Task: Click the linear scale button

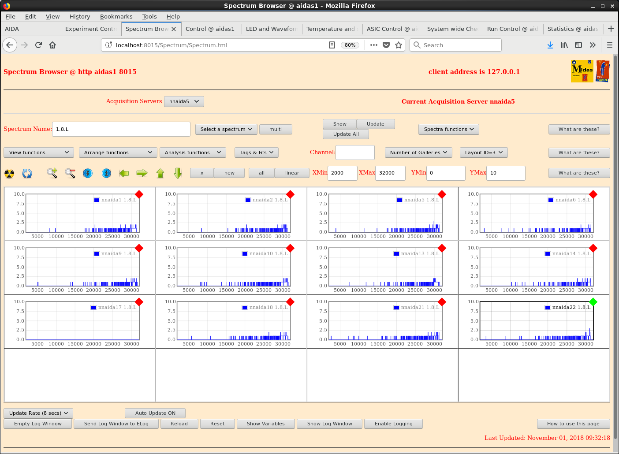Action: [x=292, y=173]
